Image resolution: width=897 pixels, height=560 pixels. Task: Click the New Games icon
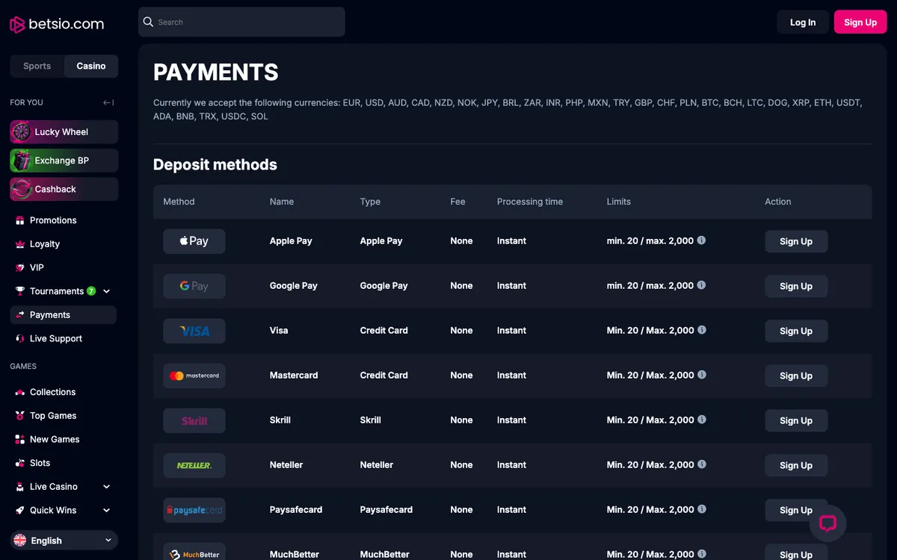(x=20, y=439)
